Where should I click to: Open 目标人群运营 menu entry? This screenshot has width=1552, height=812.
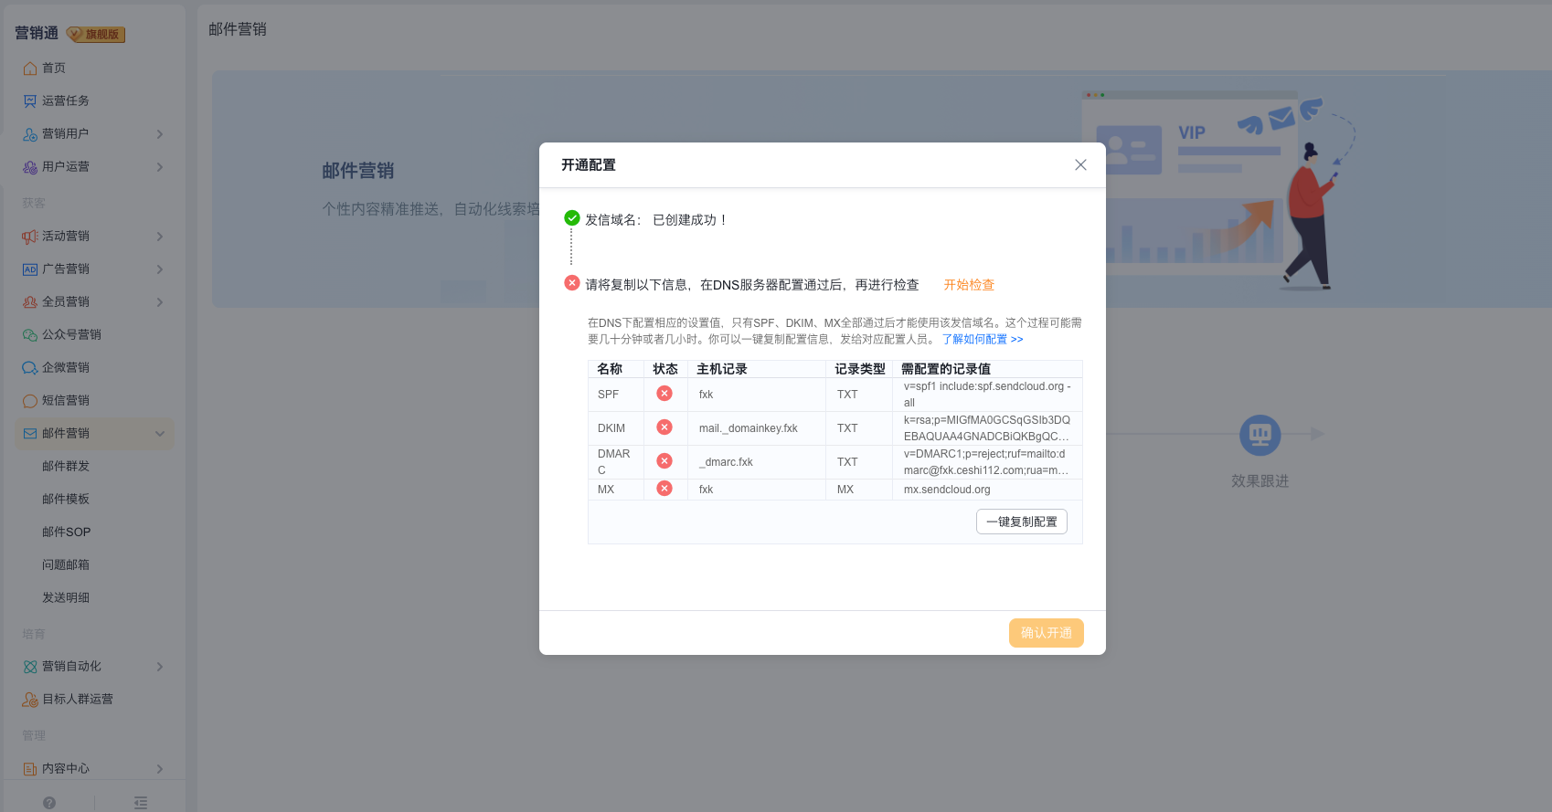click(77, 700)
